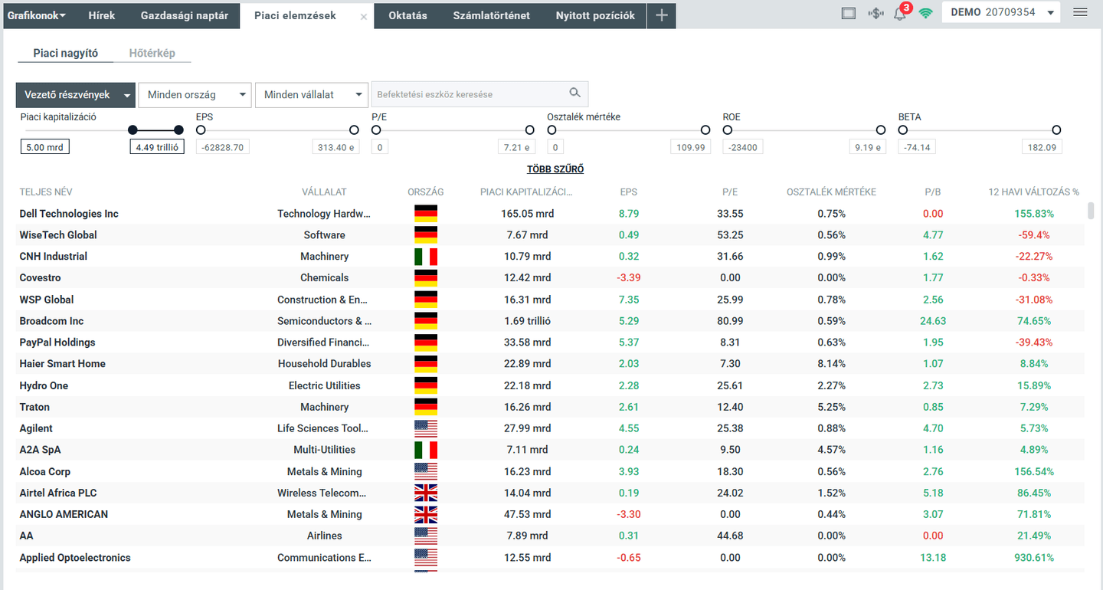Click the UK flag in the Airtel Africa PLC row
1103x590 pixels.
point(426,493)
